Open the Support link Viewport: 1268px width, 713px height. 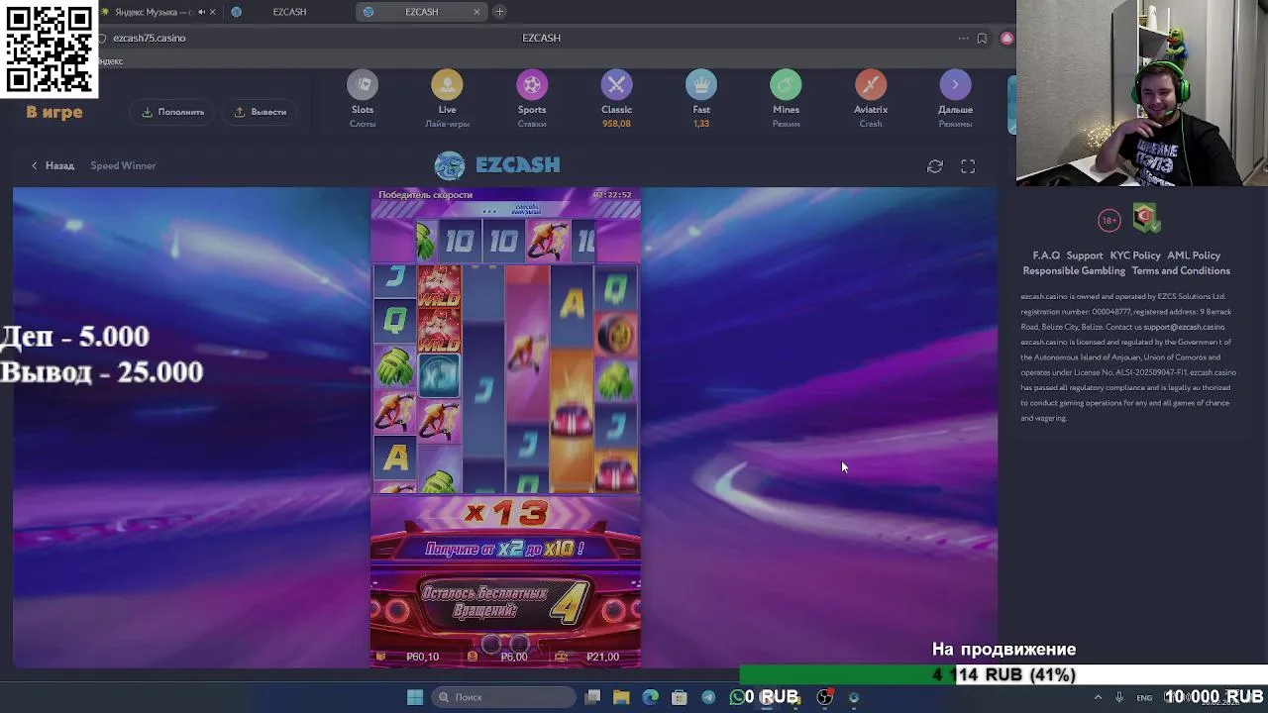click(x=1085, y=255)
